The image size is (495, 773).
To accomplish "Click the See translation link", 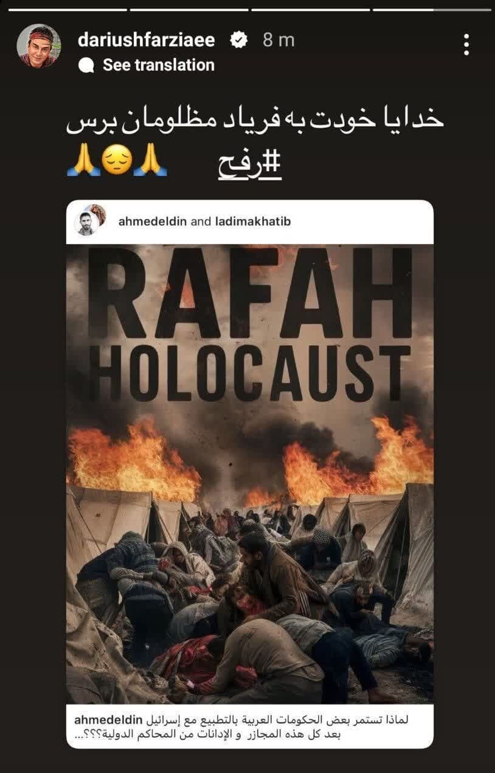I will pyautogui.click(x=159, y=65).
